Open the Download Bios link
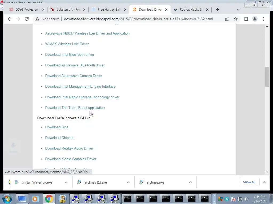This screenshot has width=273, height=204. (57, 127)
